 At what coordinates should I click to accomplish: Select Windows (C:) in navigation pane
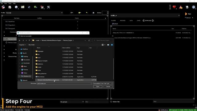(27, 76)
